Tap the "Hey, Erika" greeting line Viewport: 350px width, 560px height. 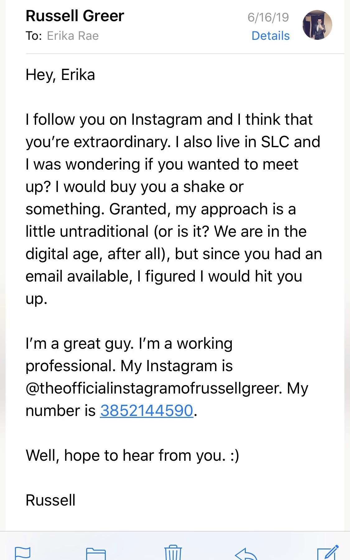(60, 75)
